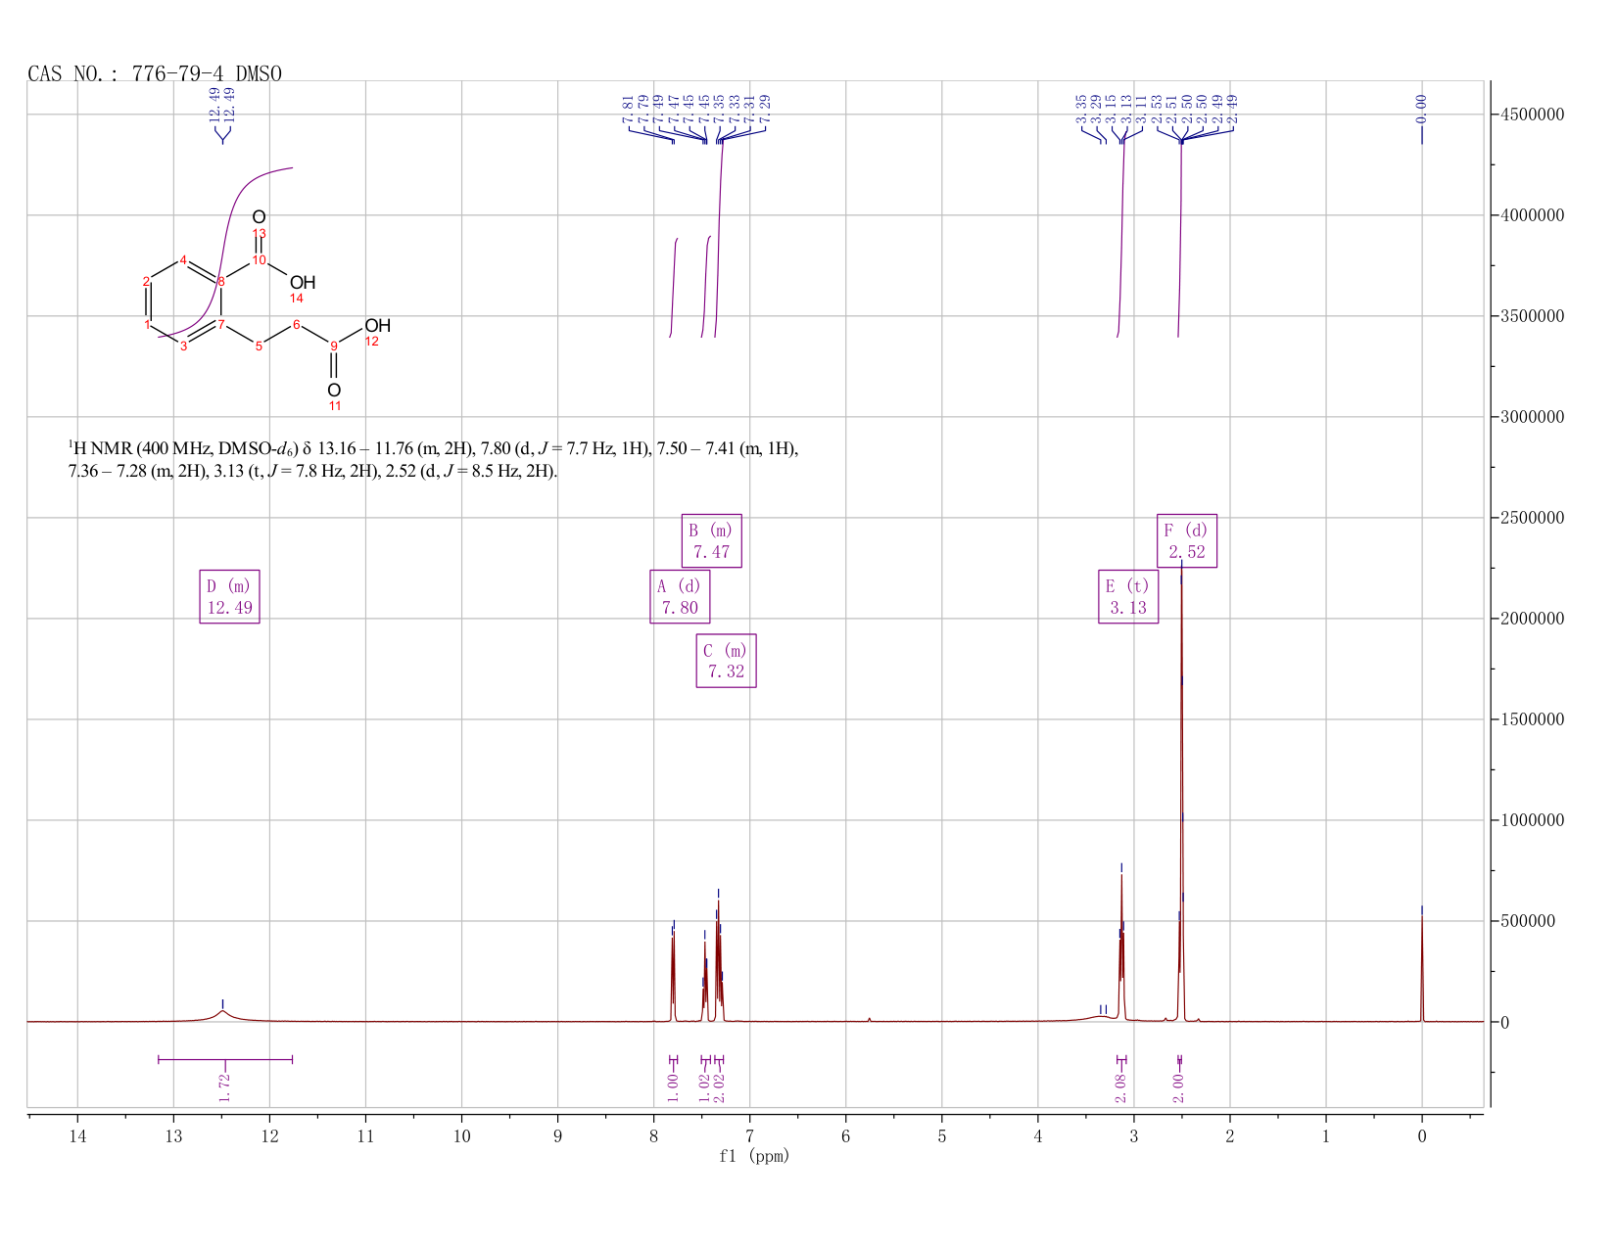Select the 1H NMR report text block
Screen dimensions: 1616x1248
point(433,460)
